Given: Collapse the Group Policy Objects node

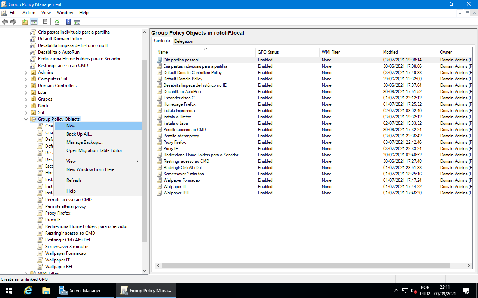Looking at the screenshot, I should 26,119.
